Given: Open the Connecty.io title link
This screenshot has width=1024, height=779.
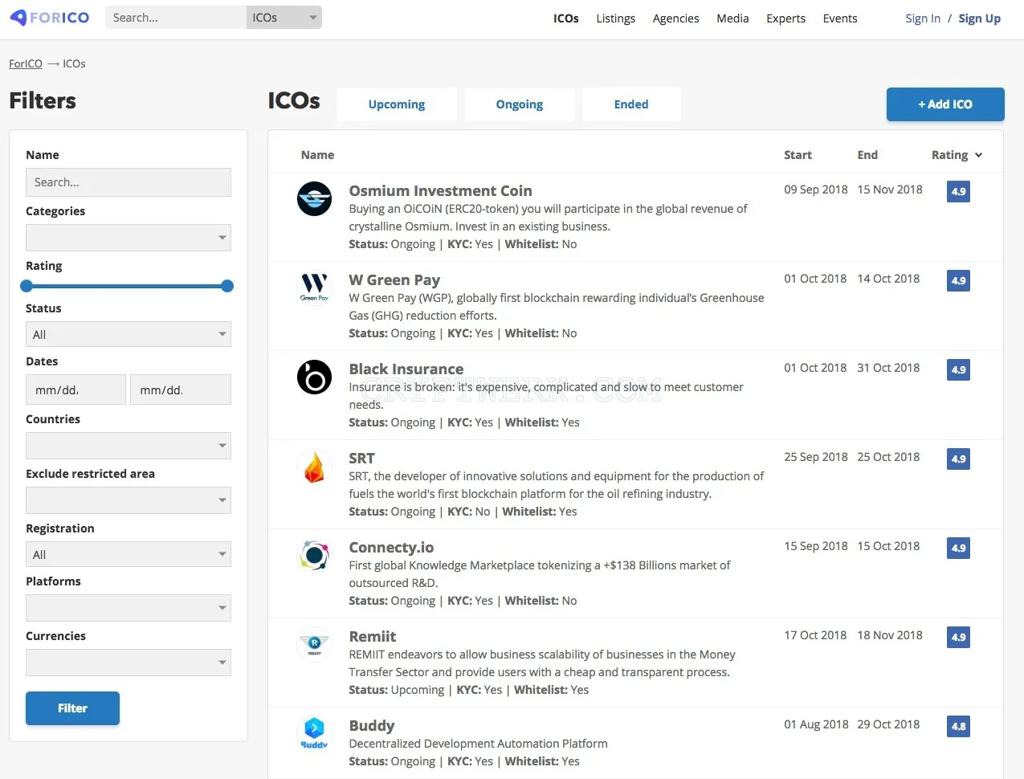Looking at the screenshot, I should click(391, 547).
